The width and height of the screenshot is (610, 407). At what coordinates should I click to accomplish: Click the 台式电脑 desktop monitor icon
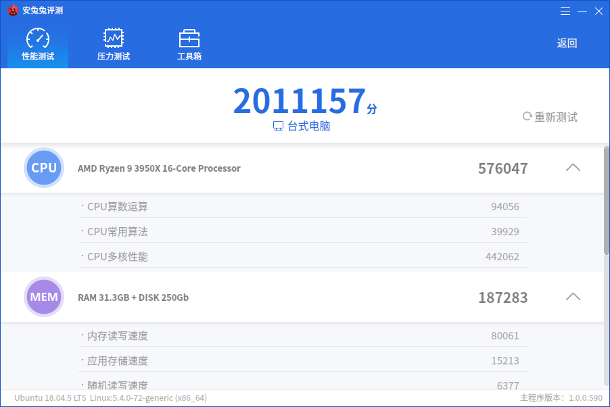coord(278,126)
